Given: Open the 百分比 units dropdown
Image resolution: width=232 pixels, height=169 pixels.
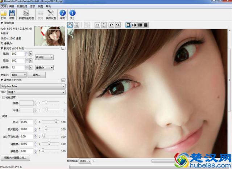Looking at the screenshot, I should (44, 57).
